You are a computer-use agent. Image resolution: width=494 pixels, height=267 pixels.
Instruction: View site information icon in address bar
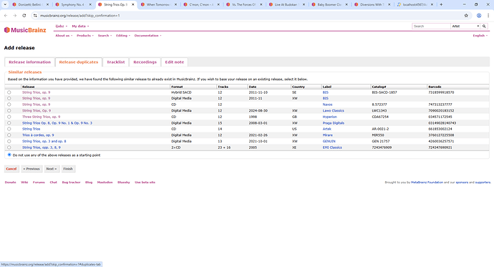pyautogui.click(x=35, y=16)
